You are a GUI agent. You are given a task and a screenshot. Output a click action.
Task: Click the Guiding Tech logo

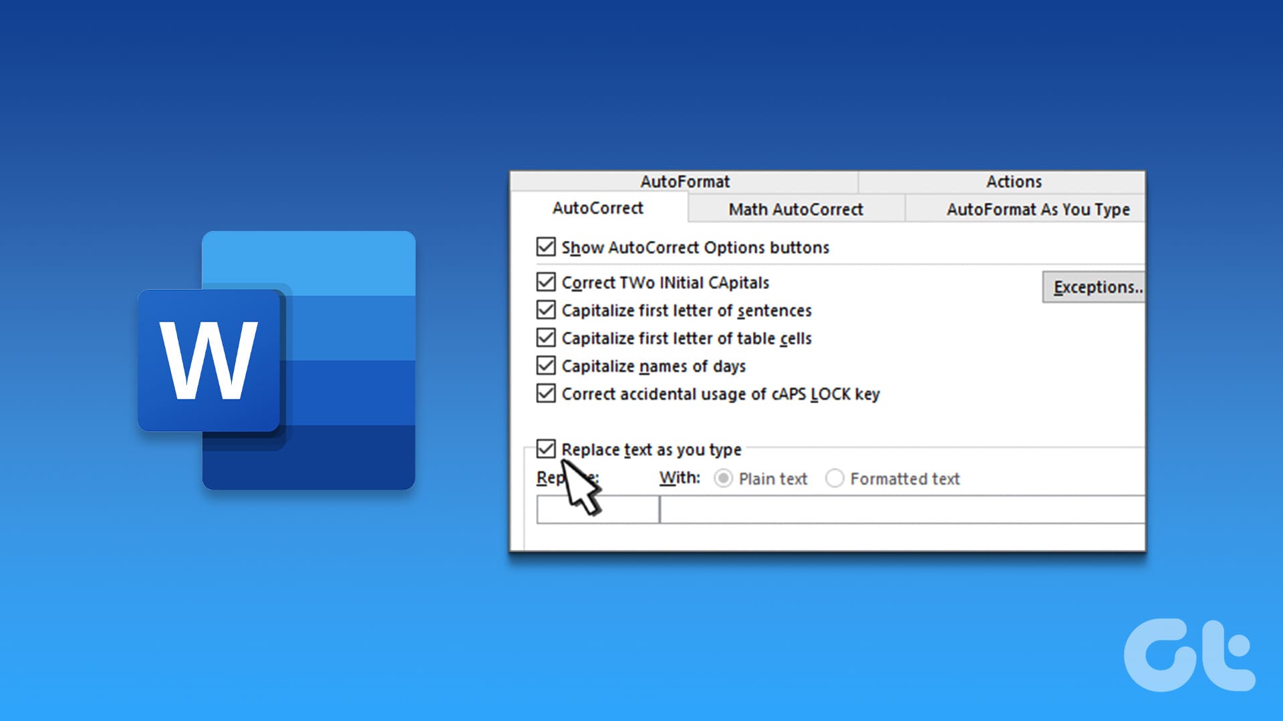(1188, 656)
